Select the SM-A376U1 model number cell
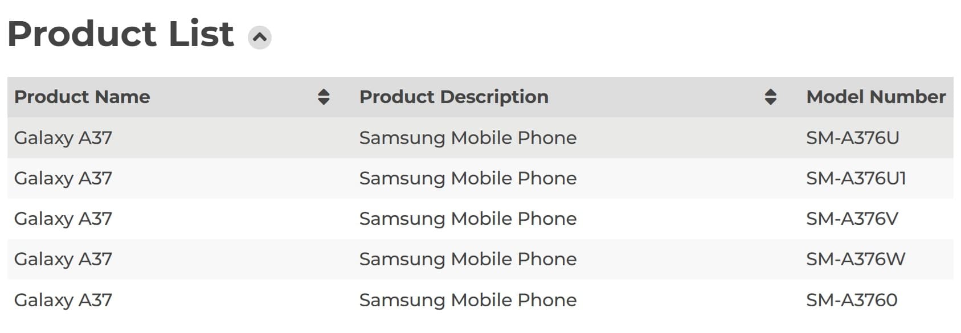Screen dimensions: 961x333 coord(856,178)
